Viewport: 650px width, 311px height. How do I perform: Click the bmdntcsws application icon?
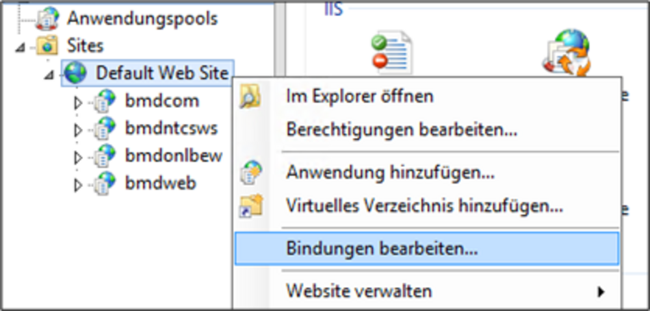tap(104, 129)
